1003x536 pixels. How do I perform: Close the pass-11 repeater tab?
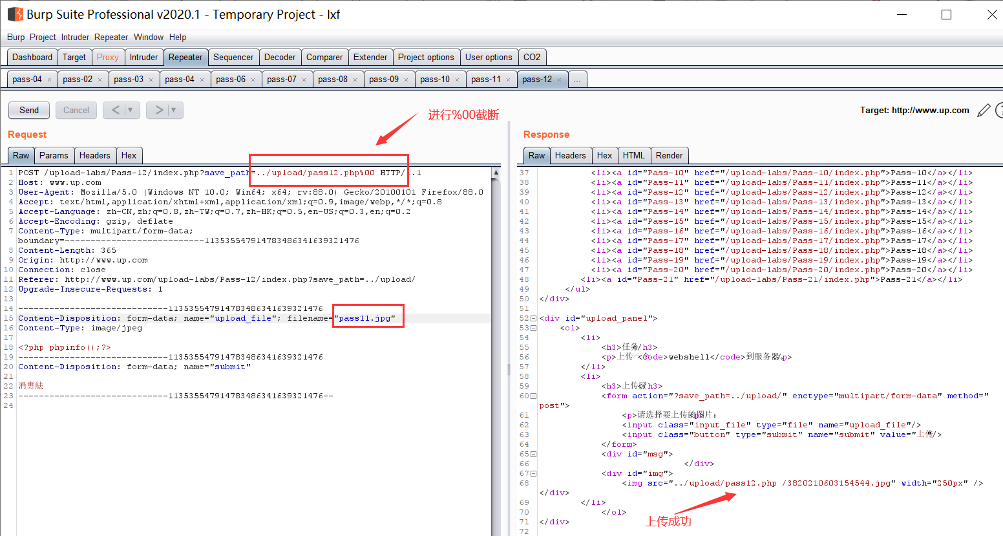tap(508, 80)
